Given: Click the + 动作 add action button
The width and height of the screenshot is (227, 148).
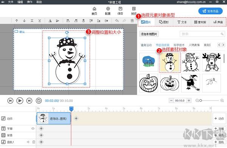Looking at the screenshot, I should pyautogui.click(x=219, y=119).
